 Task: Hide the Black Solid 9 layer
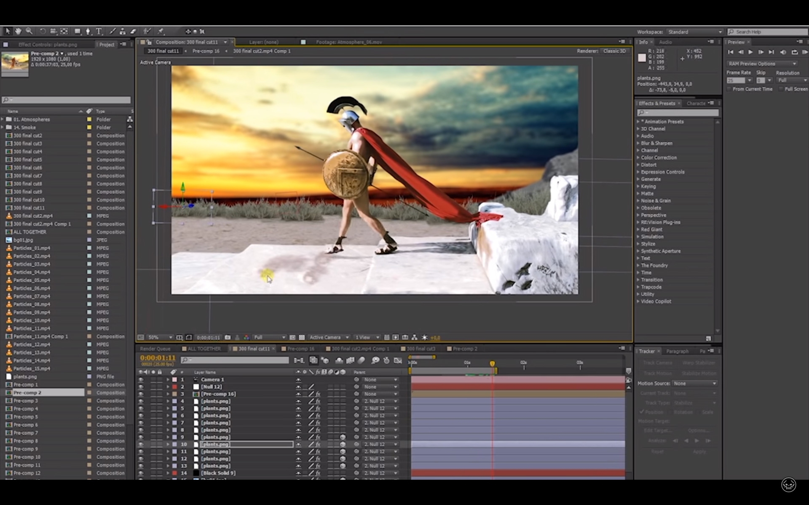click(x=141, y=473)
